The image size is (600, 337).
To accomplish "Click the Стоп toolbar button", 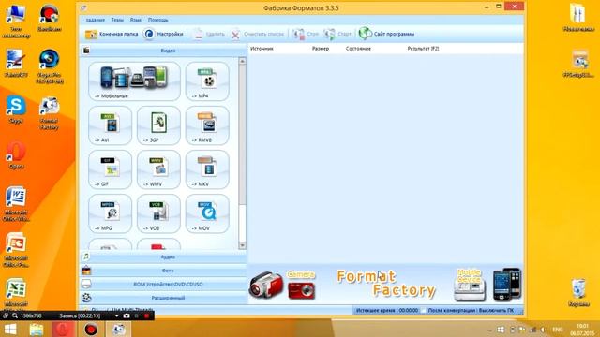I will pos(306,34).
